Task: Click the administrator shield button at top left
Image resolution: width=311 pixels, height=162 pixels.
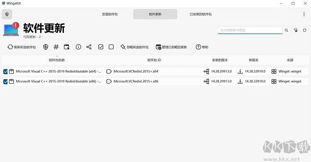Action: tap(7, 14)
